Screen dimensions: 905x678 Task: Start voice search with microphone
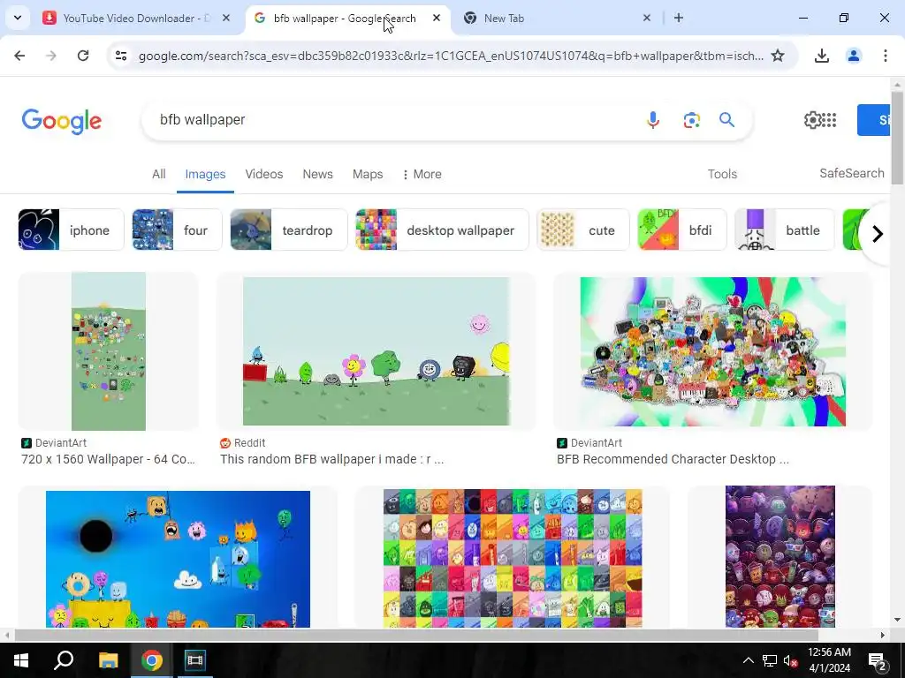(x=653, y=120)
